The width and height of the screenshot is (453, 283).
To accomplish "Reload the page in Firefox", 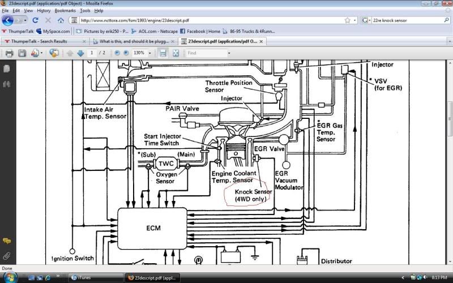I will [x=35, y=20].
